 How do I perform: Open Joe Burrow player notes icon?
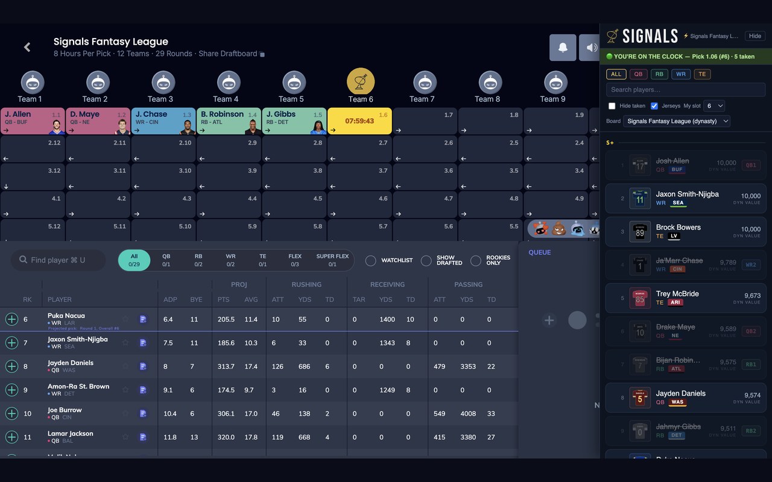[x=143, y=413]
